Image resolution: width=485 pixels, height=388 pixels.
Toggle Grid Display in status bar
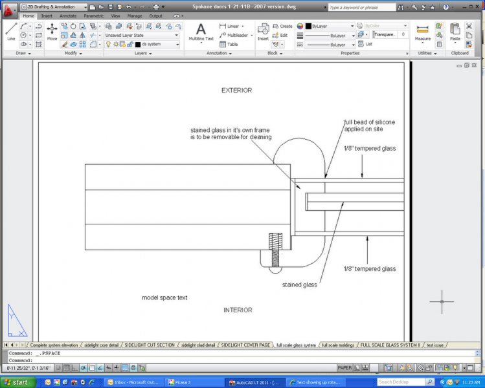point(67,367)
